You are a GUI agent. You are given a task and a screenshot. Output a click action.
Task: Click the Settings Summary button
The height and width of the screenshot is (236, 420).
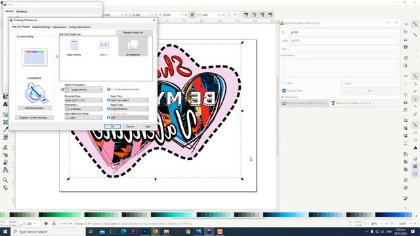[x=35, y=108]
